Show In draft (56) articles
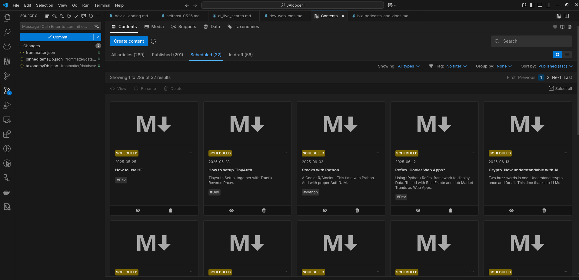579x280 pixels. click(241, 55)
